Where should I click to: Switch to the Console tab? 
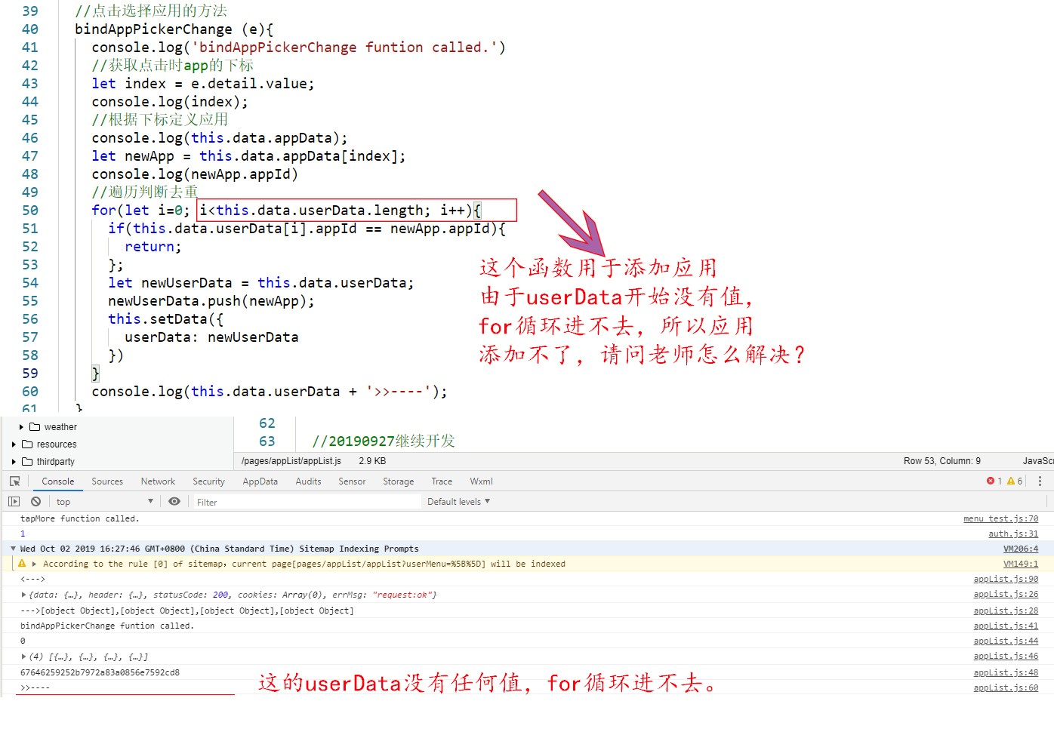click(x=58, y=481)
